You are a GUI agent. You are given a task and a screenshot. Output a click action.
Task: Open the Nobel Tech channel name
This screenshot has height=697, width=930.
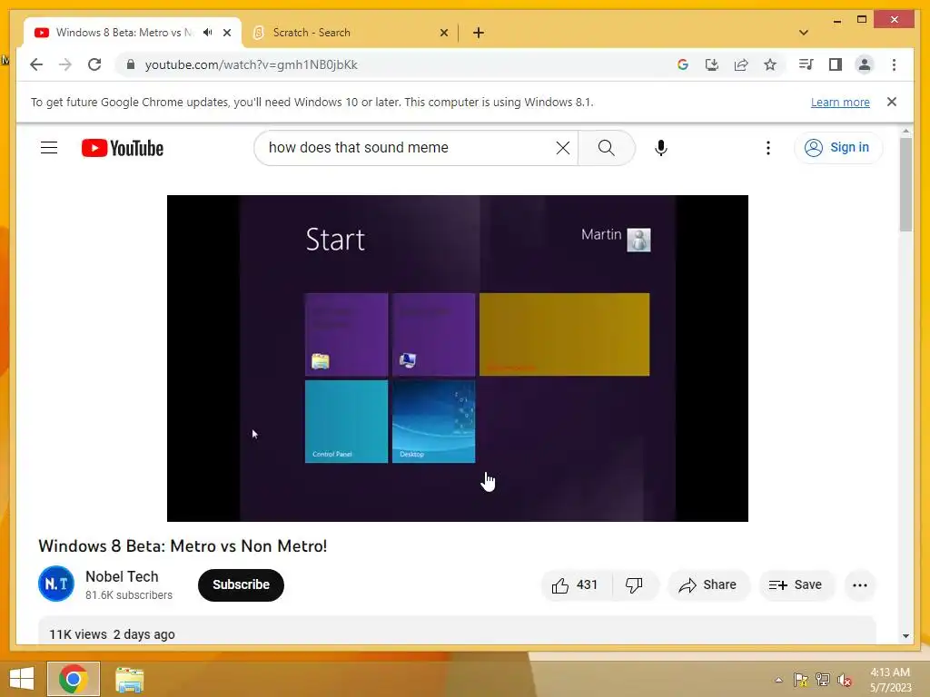pos(122,576)
